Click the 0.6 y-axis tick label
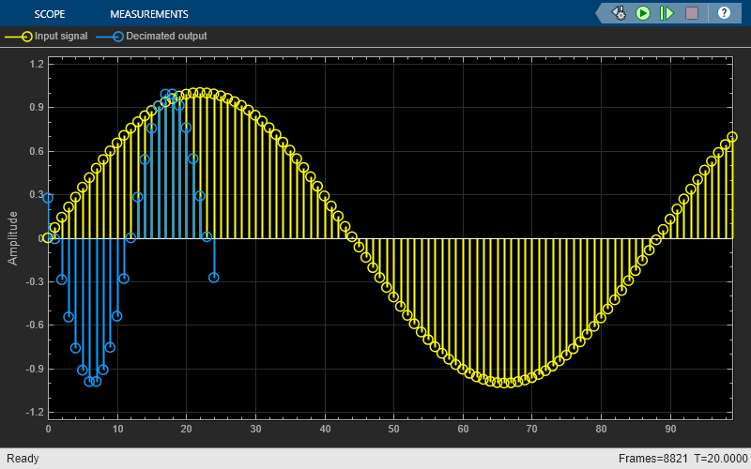The height and width of the screenshot is (469, 751). coord(37,151)
